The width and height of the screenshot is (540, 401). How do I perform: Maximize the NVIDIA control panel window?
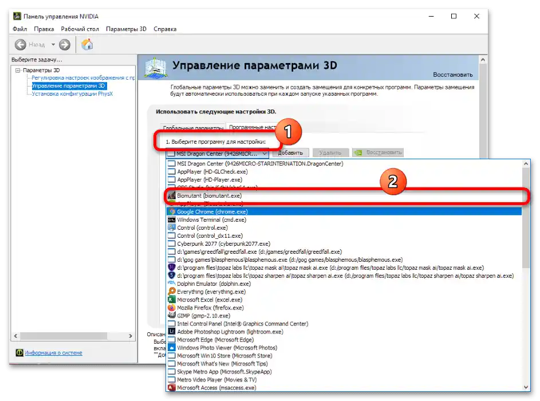pos(454,16)
